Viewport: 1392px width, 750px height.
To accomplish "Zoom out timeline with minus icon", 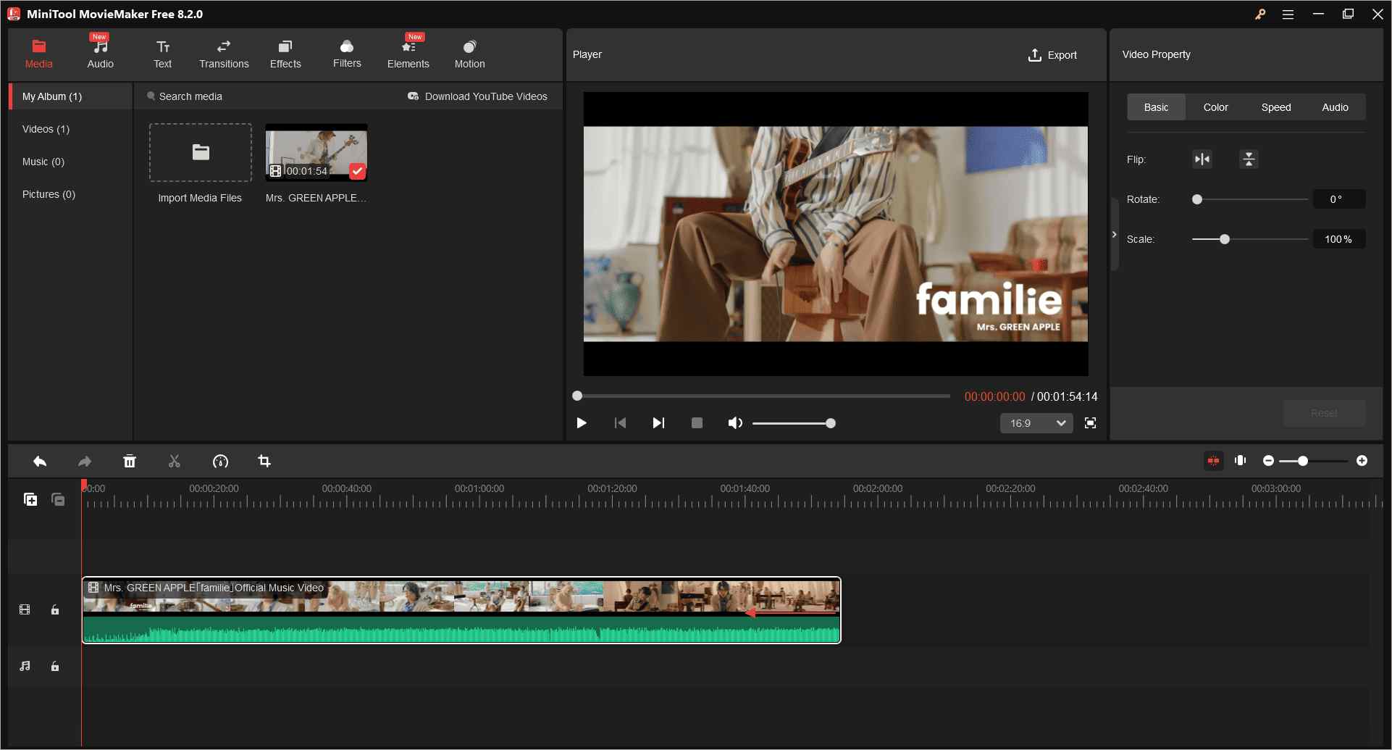I will tap(1268, 461).
